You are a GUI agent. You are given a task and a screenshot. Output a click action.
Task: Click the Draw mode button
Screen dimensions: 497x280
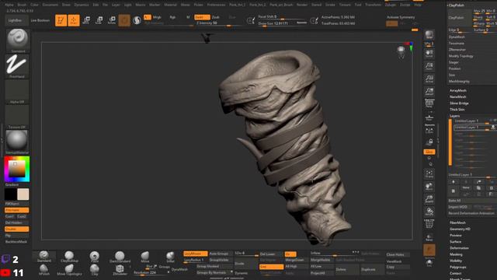(x=74, y=20)
